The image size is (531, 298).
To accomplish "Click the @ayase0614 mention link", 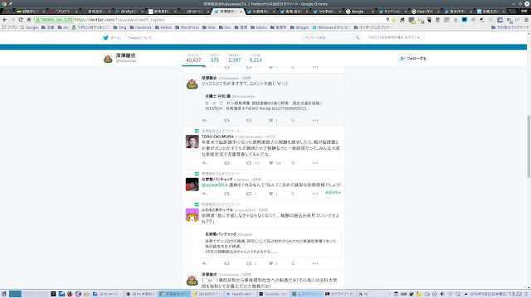I will [214, 185].
